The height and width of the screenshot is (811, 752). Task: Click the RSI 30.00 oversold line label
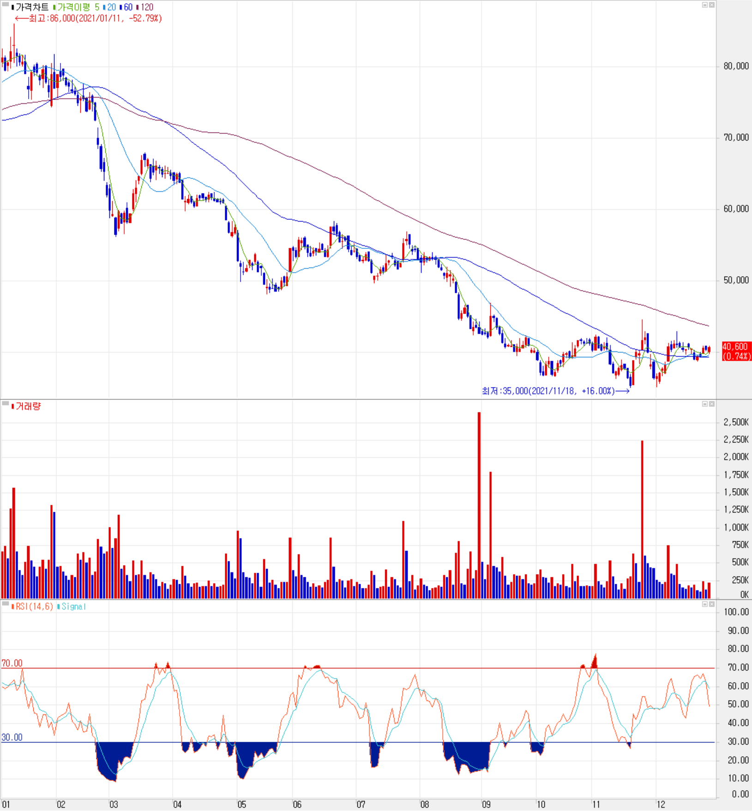12,738
